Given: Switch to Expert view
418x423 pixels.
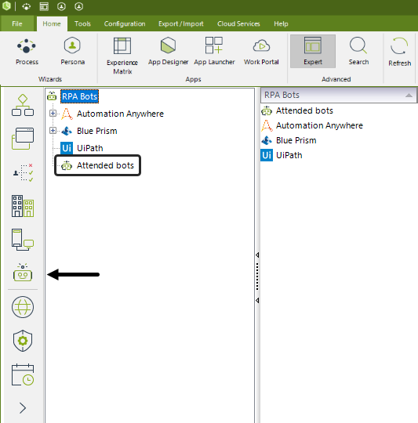Looking at the screenshot, I should click(x=313, y=51).
